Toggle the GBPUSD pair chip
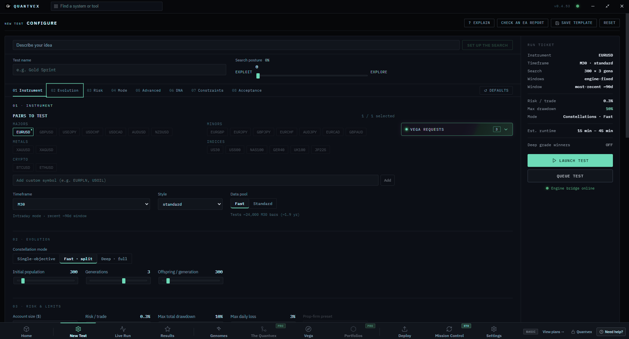Image resolution: width=629 pixels, height=339 pixels. [x=46, y=132]
